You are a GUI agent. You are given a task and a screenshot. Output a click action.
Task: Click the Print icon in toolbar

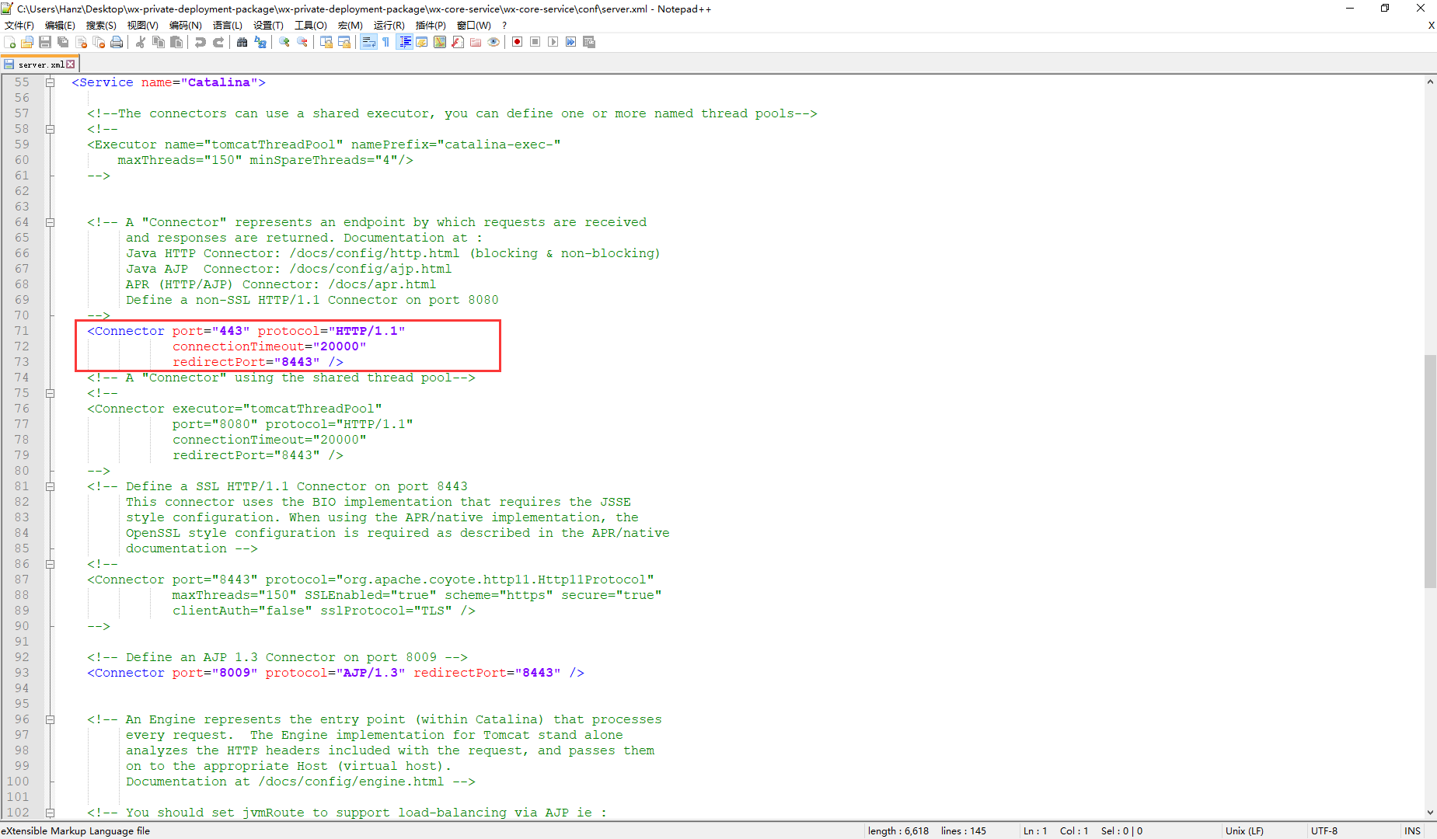click(117, 42)
